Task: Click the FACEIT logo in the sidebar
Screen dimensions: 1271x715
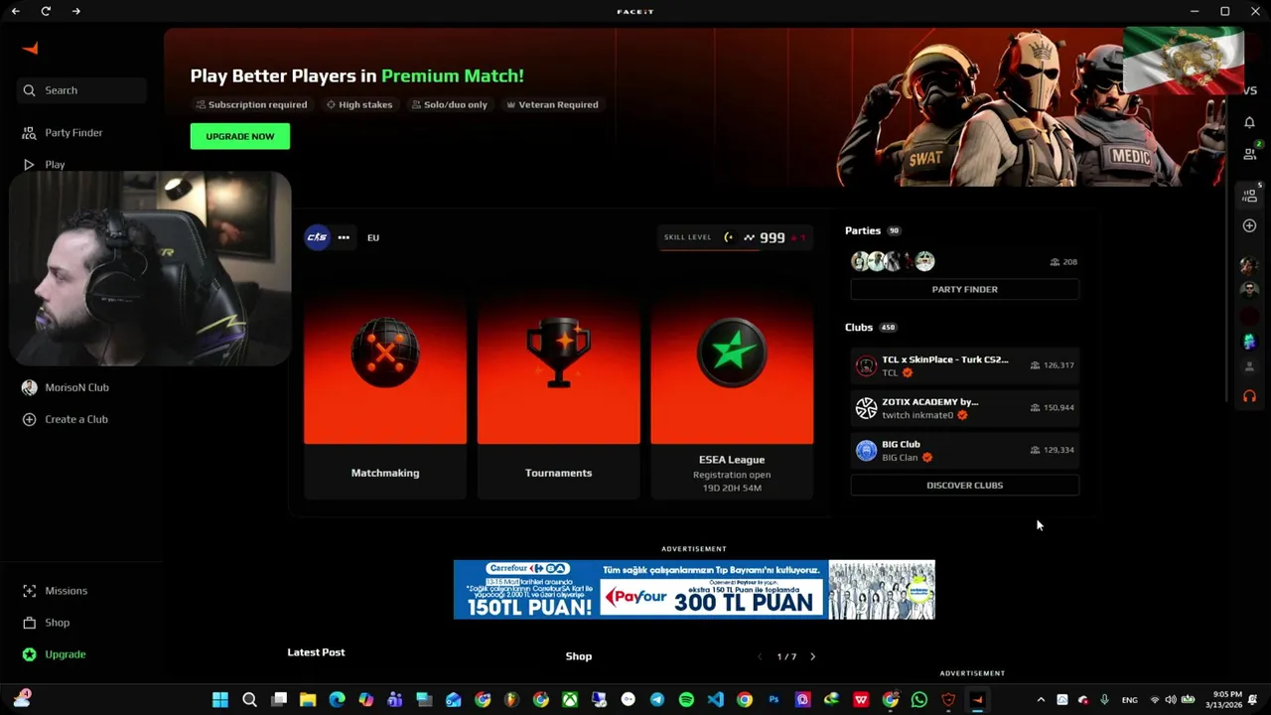Action: pyautogui.click(x=31, y=48)
